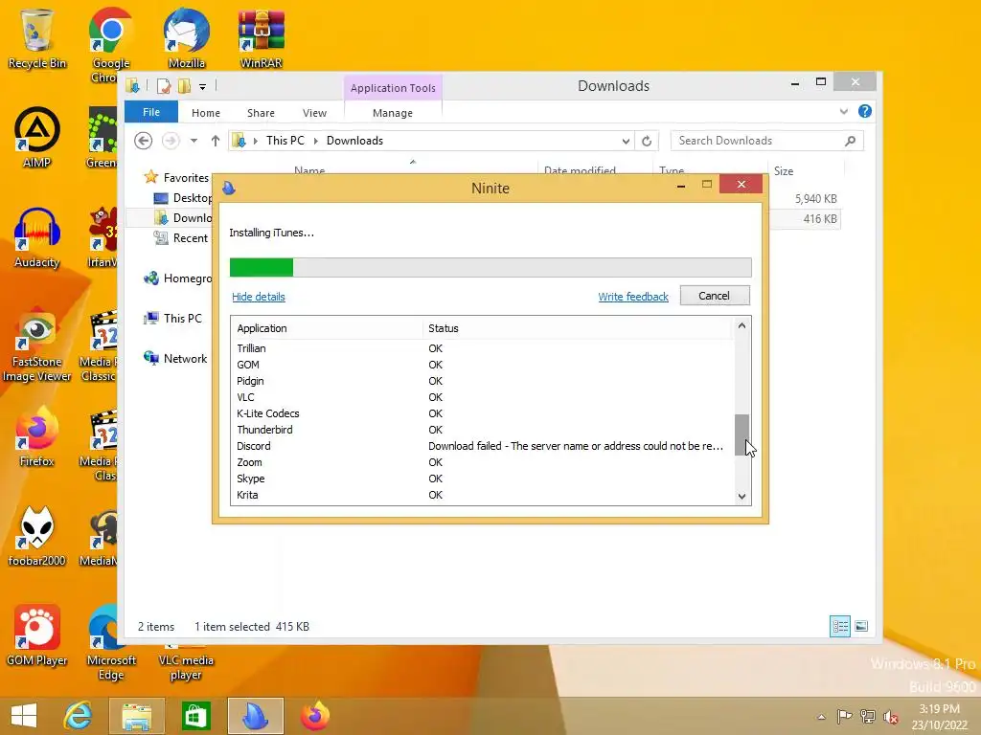
Task: Open the Home ribbon tab
Action: [x=206, y=113]
